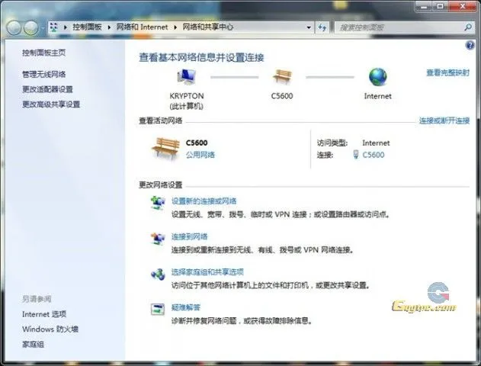Viewport: 481px width, 366px height.
Task: Click the icon for 选择家庭组和共享选项
Action: [158, 274]
